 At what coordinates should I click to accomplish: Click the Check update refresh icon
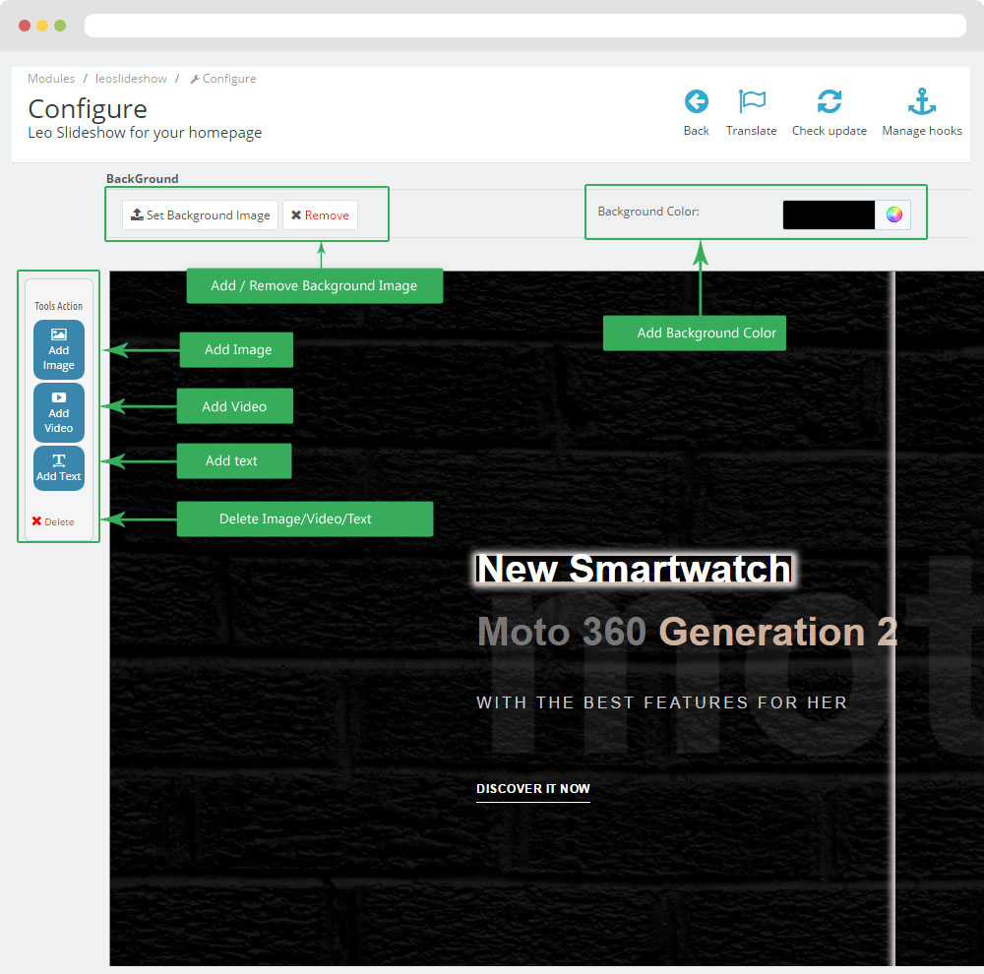pyautogui.click(x=829, y=101)
